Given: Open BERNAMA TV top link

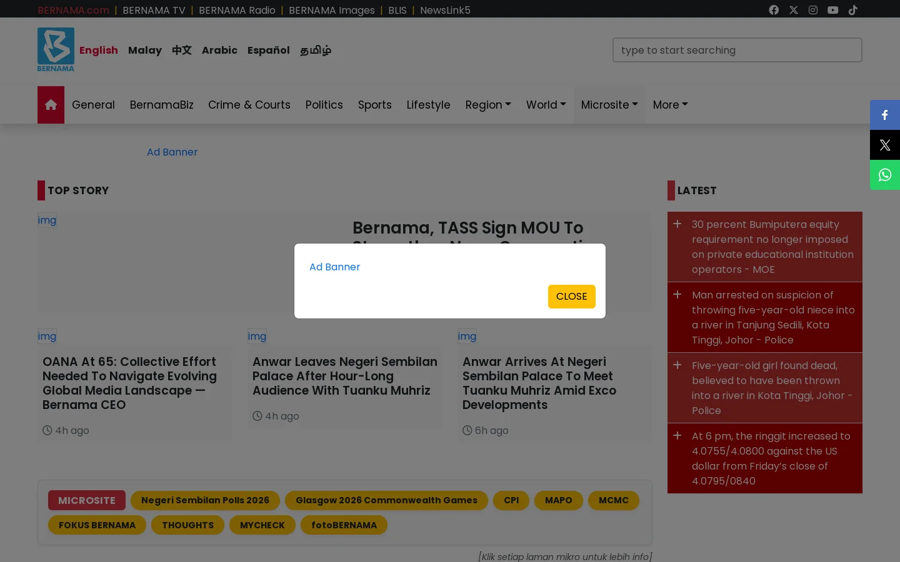Looking at the screenshot, I should pyautogui.click(x=154, y=10).
